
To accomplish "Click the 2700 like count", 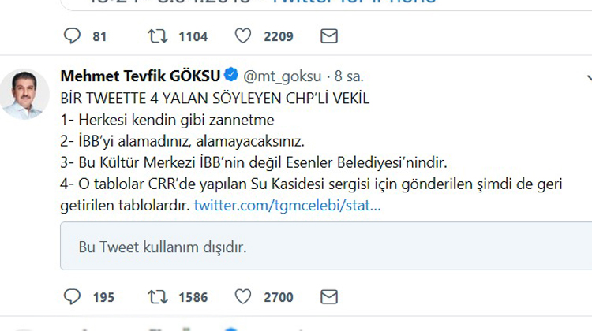I will pos(279,297).
